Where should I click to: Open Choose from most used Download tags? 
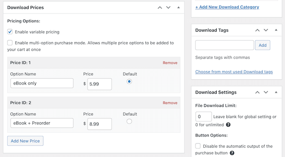click(234, 72)
